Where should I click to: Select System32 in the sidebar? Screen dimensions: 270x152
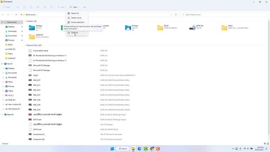pos(12,58)
